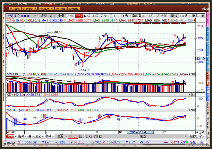212x149 pixels.
Task: Zoom out with the minus button
Action: coord(118,16)
